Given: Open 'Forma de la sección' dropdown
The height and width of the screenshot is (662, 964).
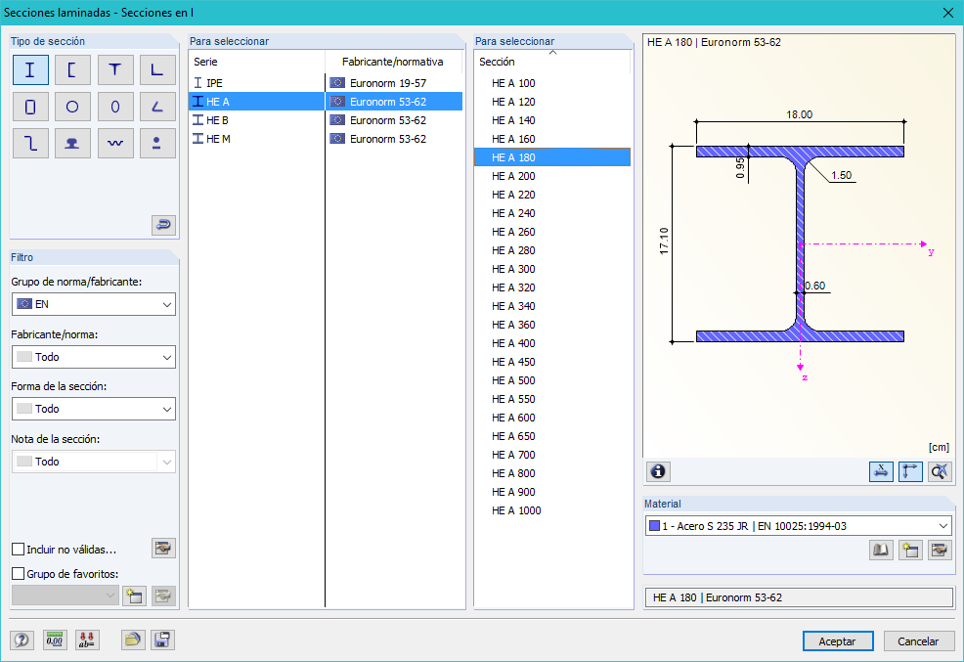Looking at the screenshot, I should [x=94, y=409].
